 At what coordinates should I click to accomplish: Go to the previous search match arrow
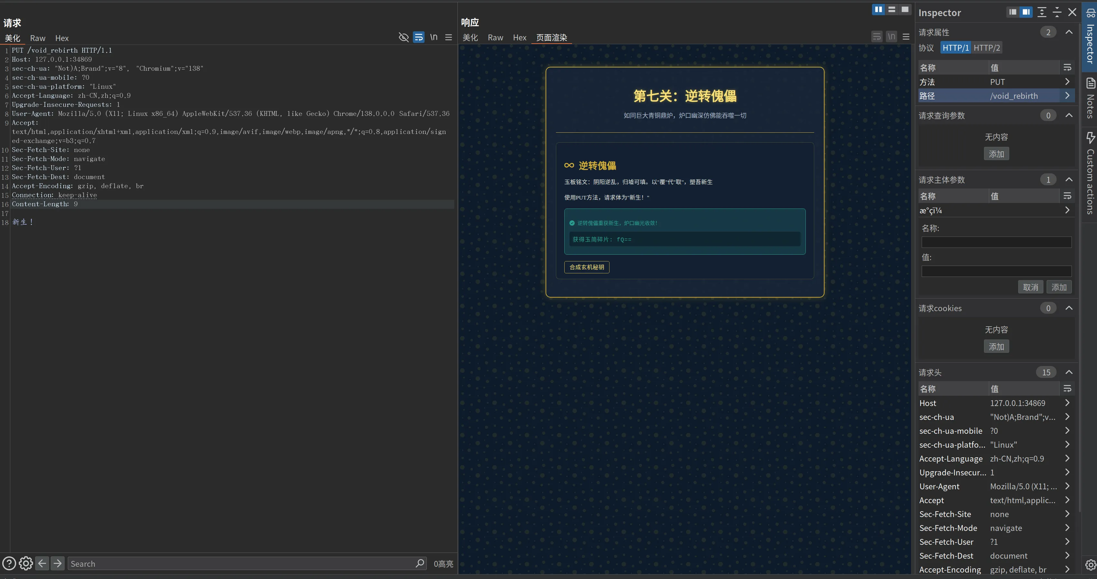pyautogui.click(x=42, y=563)
